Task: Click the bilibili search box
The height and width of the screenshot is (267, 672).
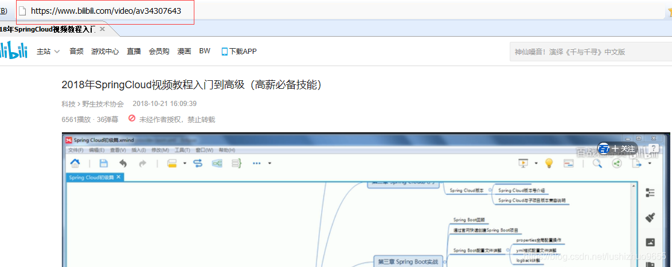Action: click(591, 52)
